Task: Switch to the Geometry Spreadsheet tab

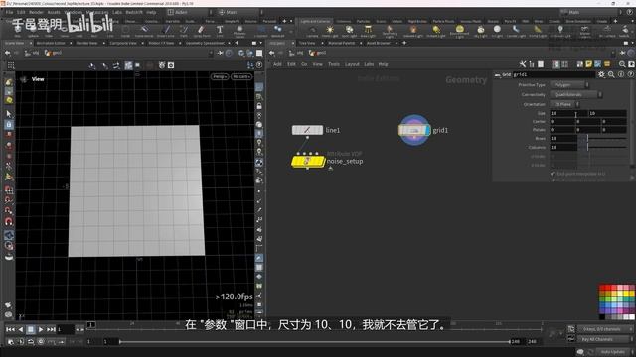Action: click(x=205, y=43)
